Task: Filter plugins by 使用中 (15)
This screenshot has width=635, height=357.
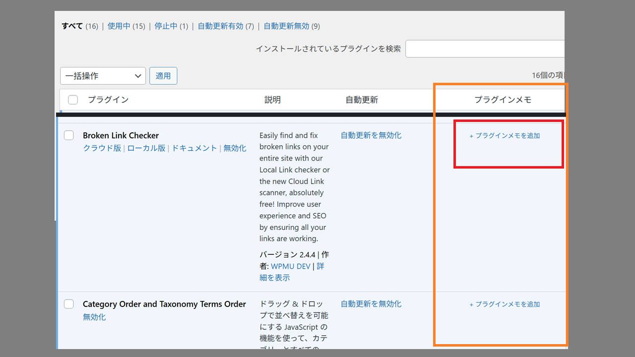Action: point(127,26)
